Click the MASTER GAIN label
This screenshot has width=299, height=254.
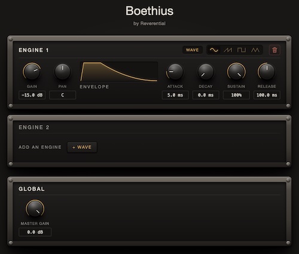click(x=35, y=224)
